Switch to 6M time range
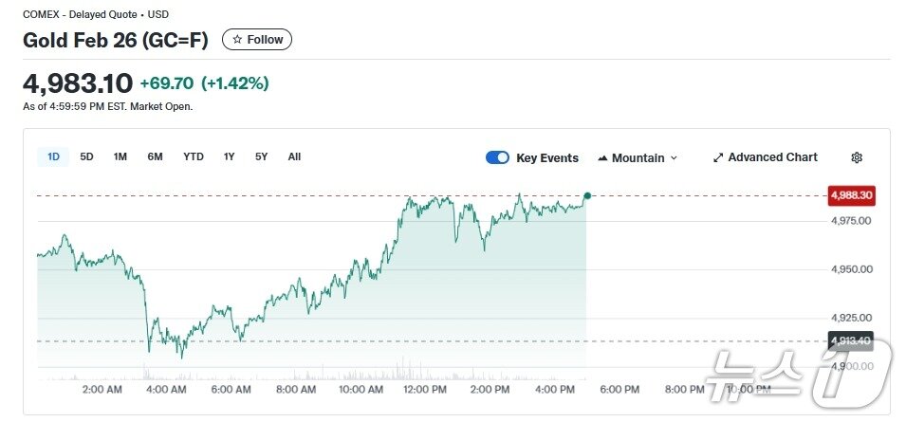This screenshot has height=422, width=906. tap(155, 156)
